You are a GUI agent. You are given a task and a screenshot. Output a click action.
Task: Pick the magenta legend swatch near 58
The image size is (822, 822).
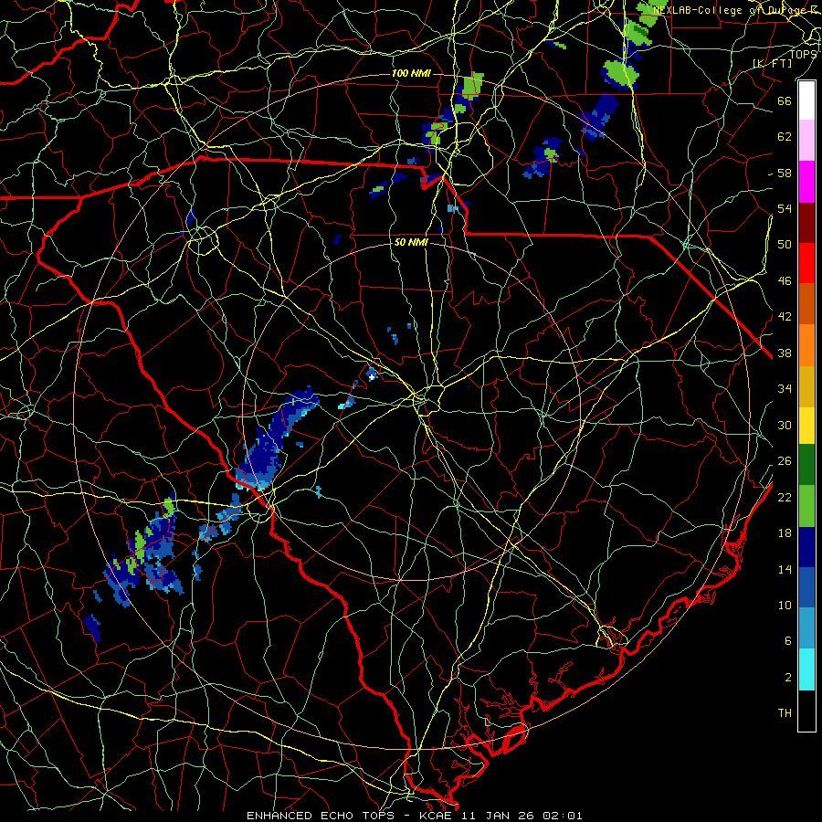[806, 182]
